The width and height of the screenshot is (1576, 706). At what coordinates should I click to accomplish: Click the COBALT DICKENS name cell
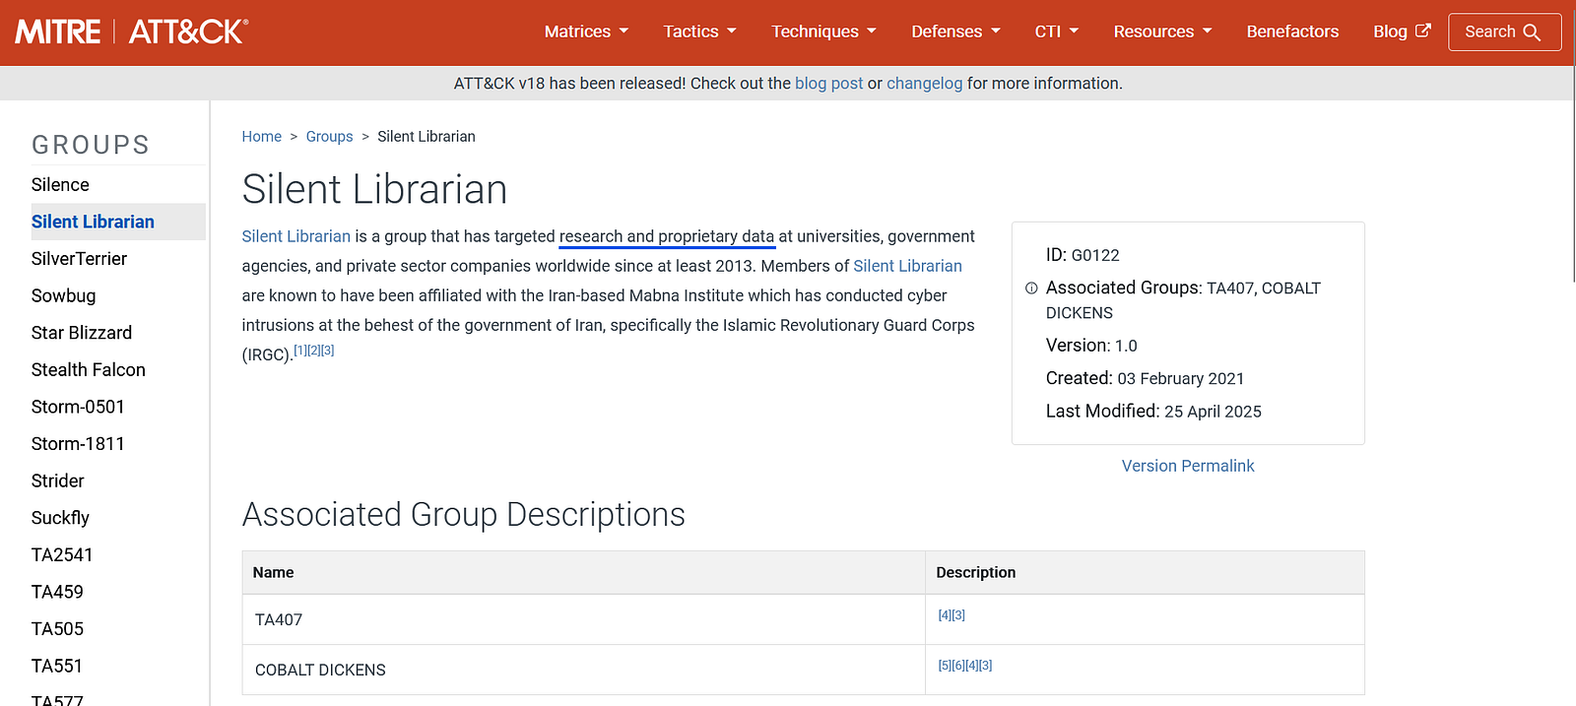point(583,670)
